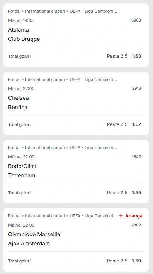Screen dimensions: 153x274
Task: Click the breadcrumb on the Atalanta card
Action: (x=63, y=11)
